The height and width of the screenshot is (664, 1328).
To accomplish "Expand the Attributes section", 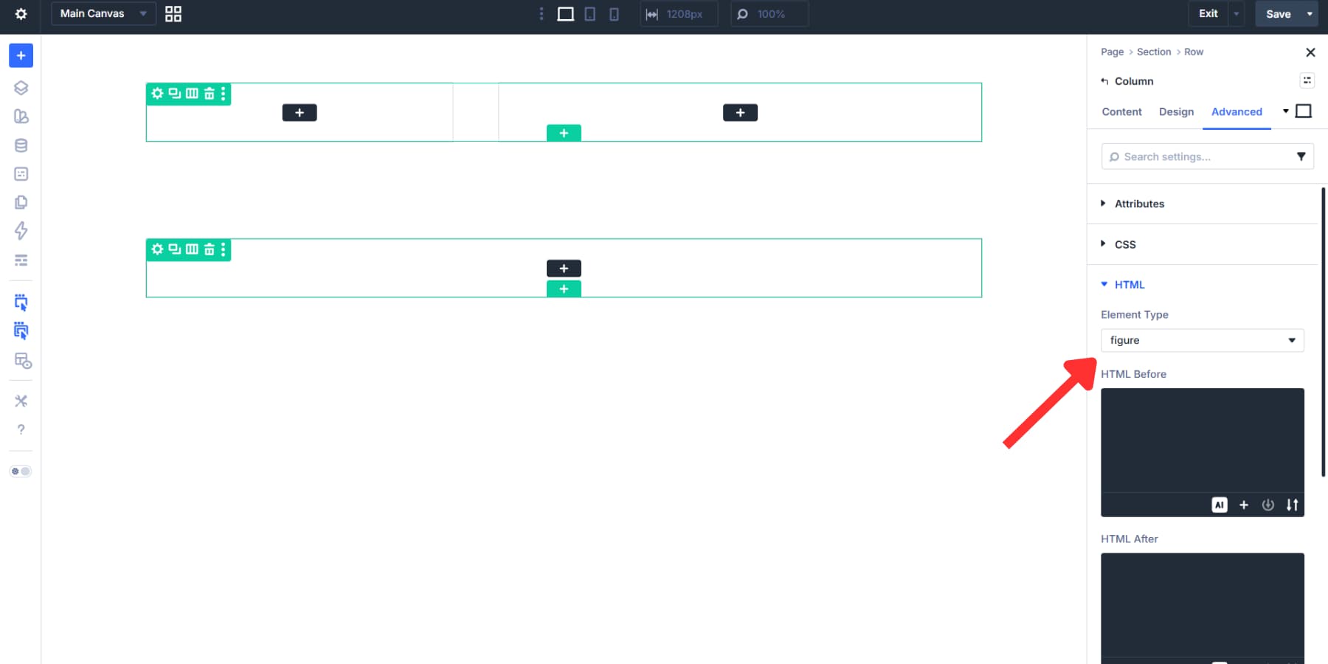I will pos(1139,204).
